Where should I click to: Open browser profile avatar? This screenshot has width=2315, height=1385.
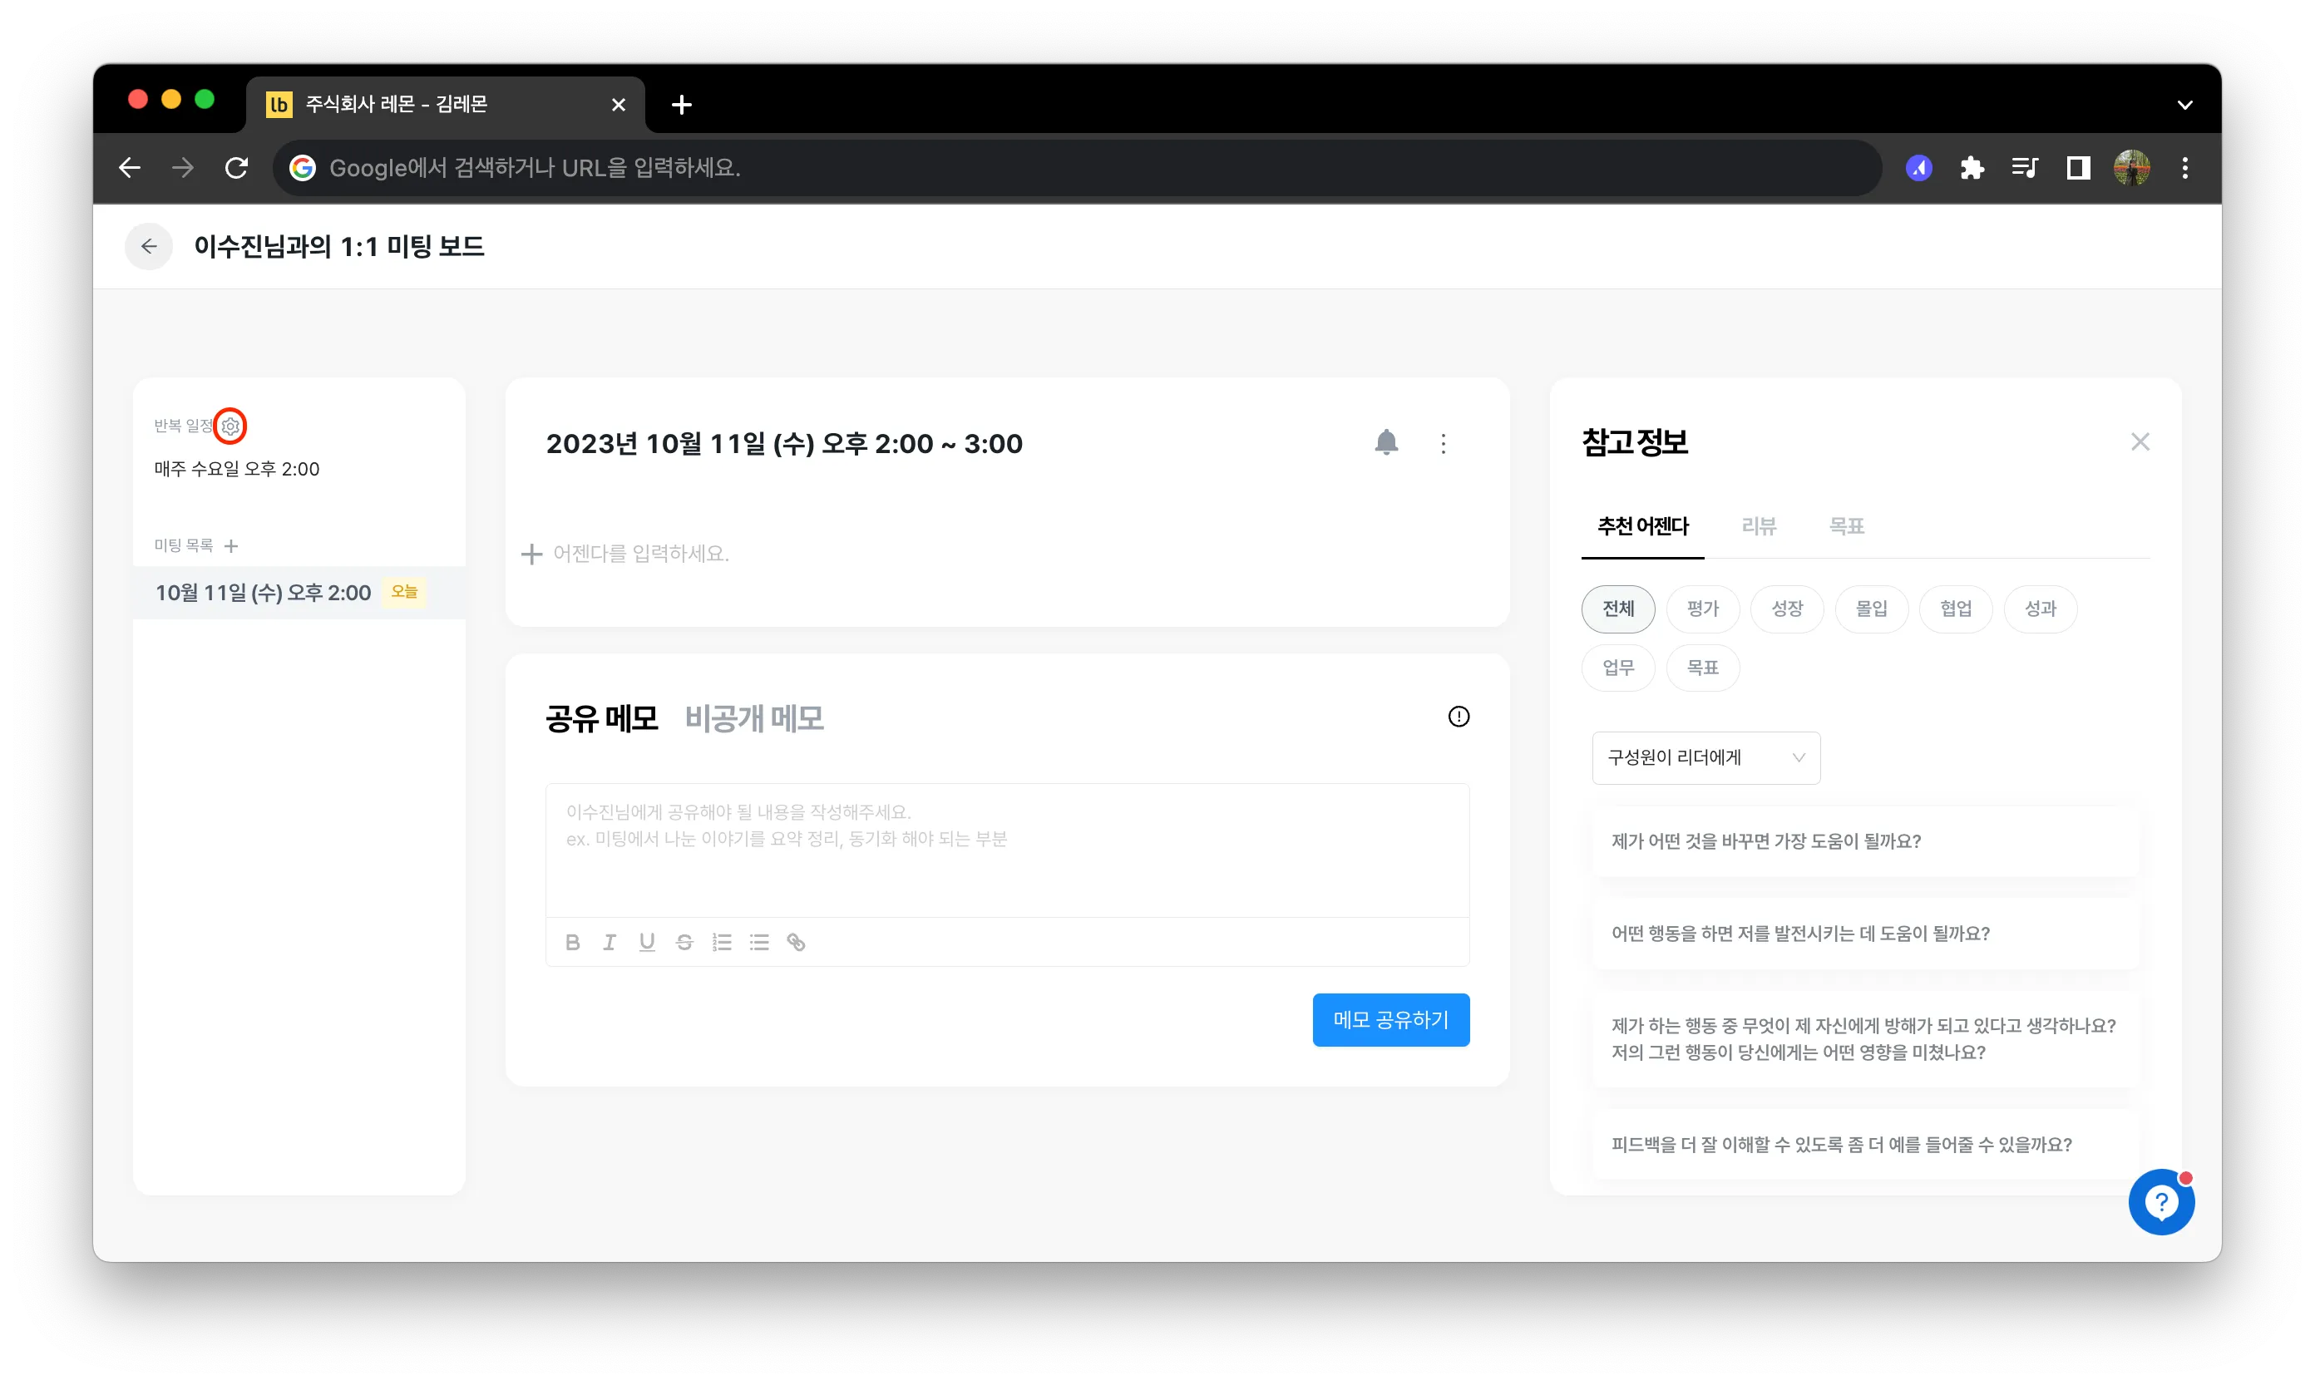[2132, 168]
